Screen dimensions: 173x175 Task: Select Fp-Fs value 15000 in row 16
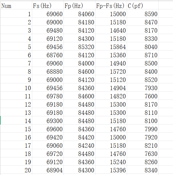point(111,137)
